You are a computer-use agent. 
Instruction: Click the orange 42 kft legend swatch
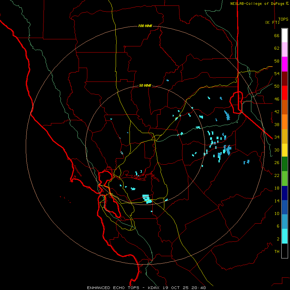click(x=285, y=122)
